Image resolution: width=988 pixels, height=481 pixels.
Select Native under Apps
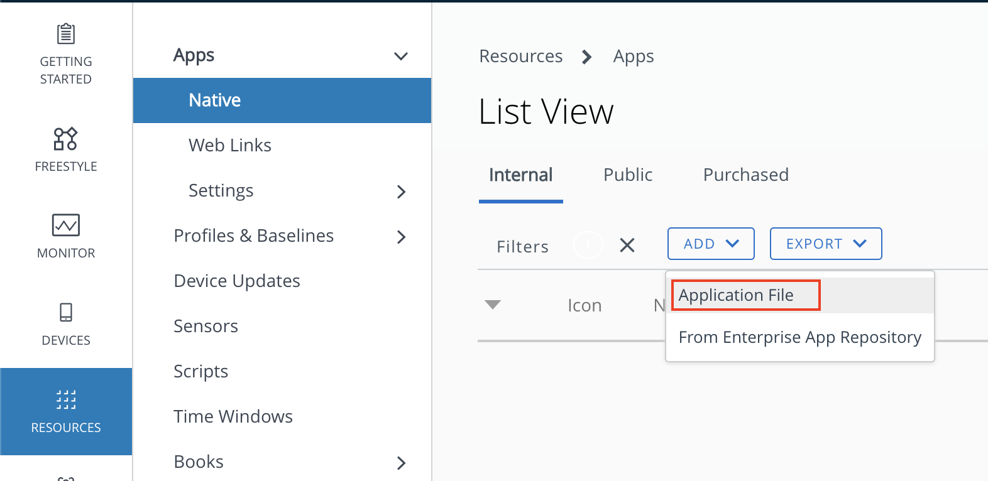(282, 100)
